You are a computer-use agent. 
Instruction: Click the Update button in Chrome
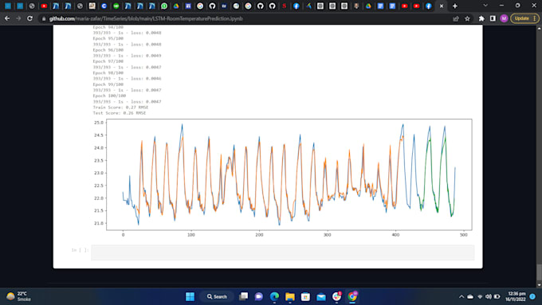coord(521,18)
